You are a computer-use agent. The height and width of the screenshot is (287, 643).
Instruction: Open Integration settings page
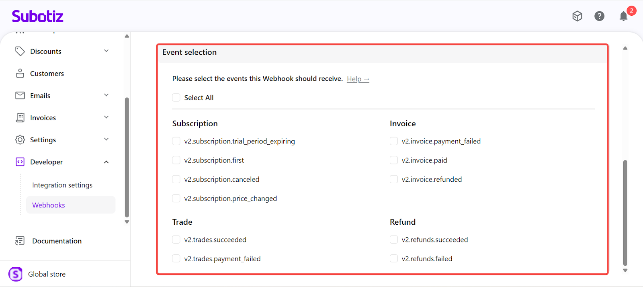tap(62, 185)
